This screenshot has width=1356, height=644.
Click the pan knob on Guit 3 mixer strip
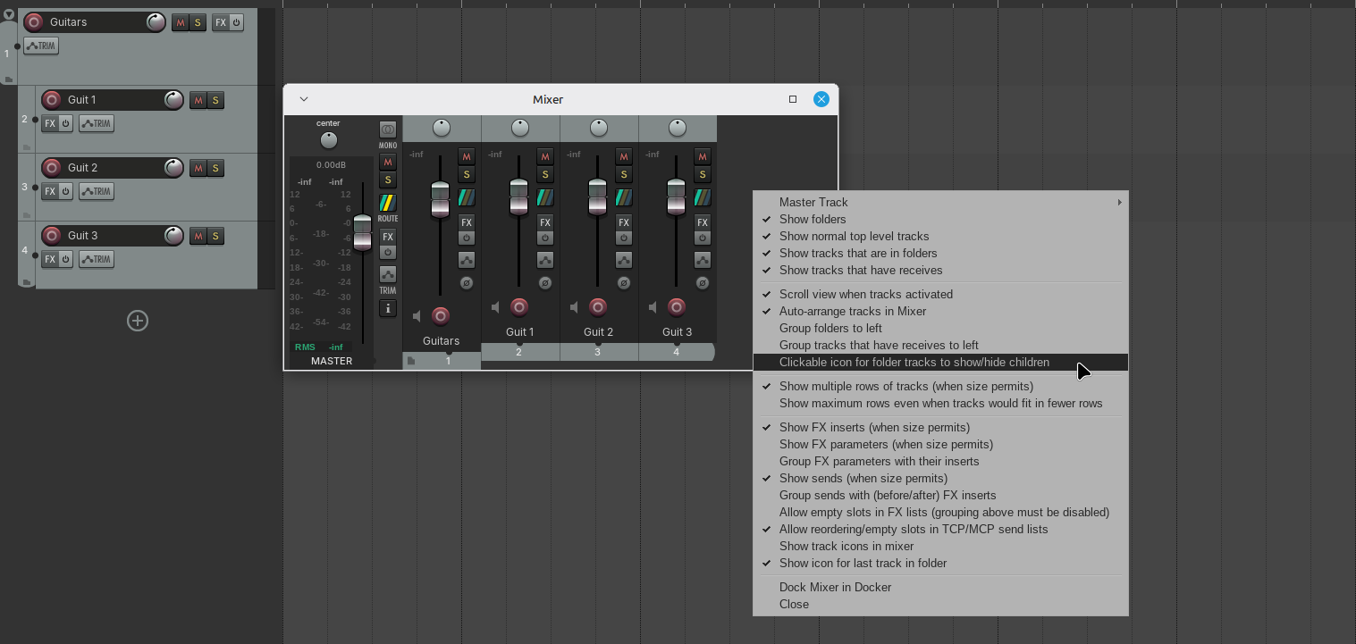pos(678,128)
